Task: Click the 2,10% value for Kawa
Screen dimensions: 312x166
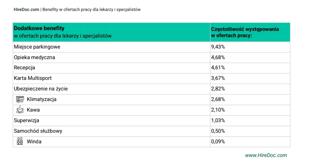Action: pos(218,110)
